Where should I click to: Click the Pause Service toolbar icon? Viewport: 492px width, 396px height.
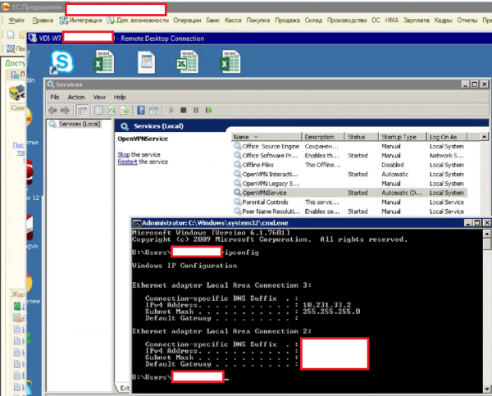pos(195,110)
